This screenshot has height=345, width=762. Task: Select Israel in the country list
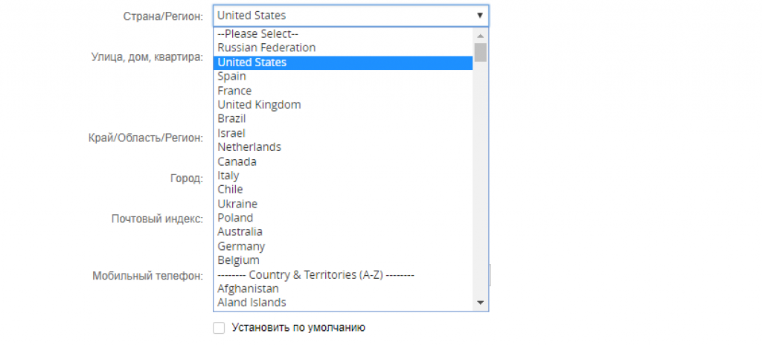[231, 133]
